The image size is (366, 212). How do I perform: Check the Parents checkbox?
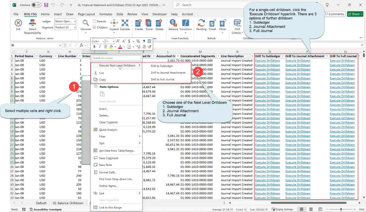coord(94,21)
